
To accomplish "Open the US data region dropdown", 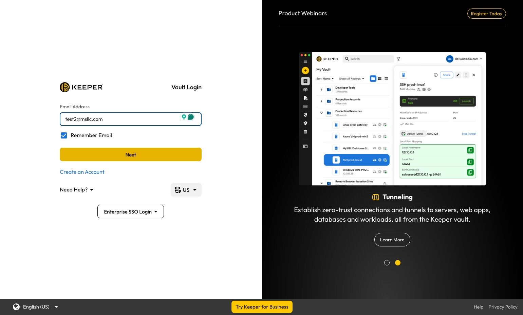I will (x=186, y=190).
